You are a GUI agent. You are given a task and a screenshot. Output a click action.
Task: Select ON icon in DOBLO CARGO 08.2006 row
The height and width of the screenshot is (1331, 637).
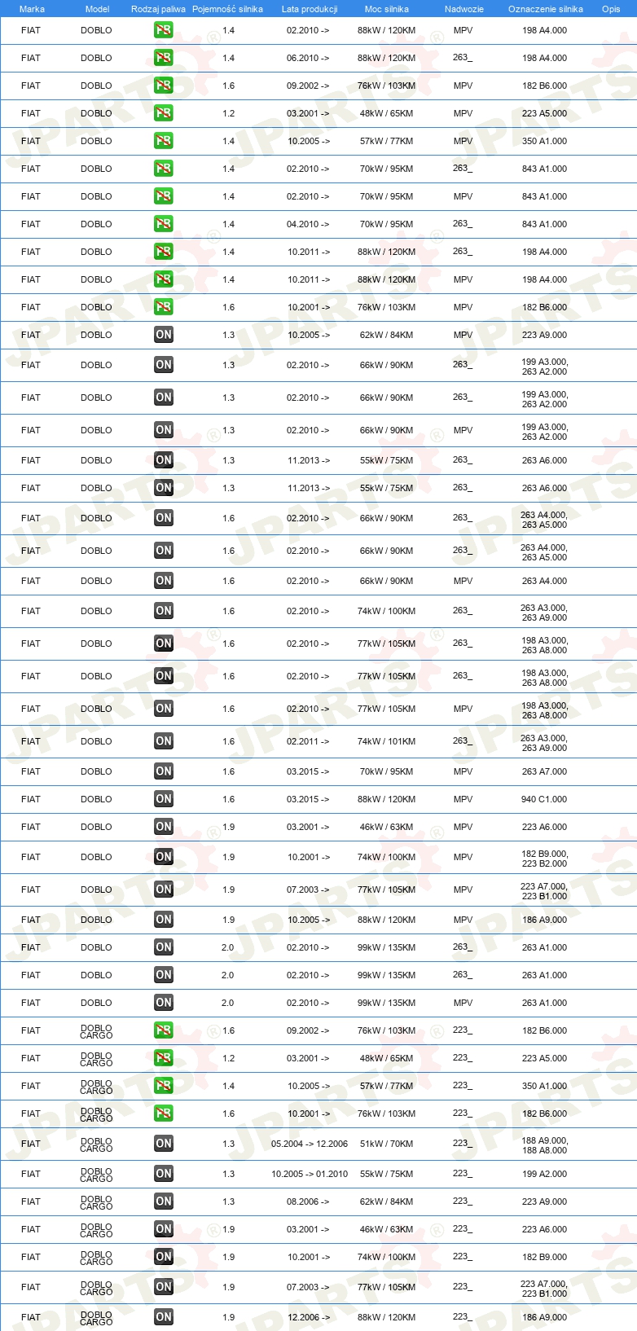pyautogui.click(x=164, y=1201)
